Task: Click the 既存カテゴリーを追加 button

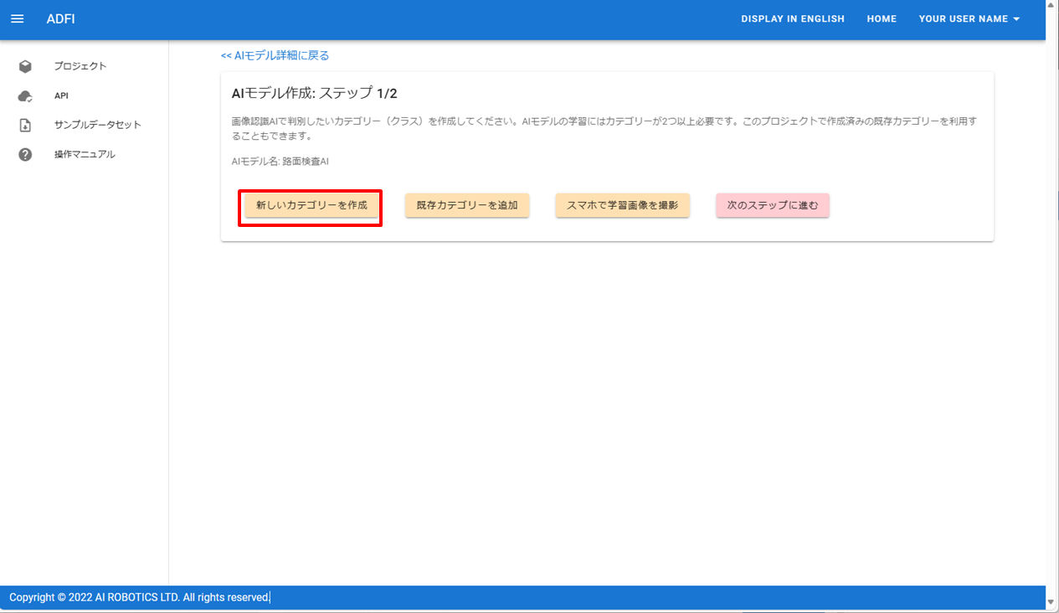Action: [x=467, y=205]
